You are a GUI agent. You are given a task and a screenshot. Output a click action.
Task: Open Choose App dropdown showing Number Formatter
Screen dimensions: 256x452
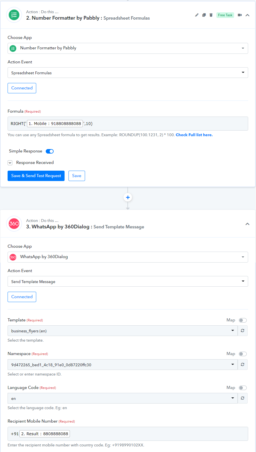[x=128, y=48]
